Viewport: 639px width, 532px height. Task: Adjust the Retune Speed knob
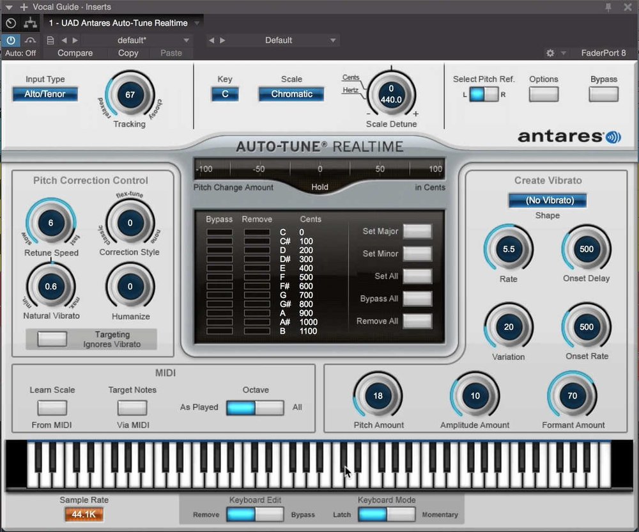click(x=50, y=223)
